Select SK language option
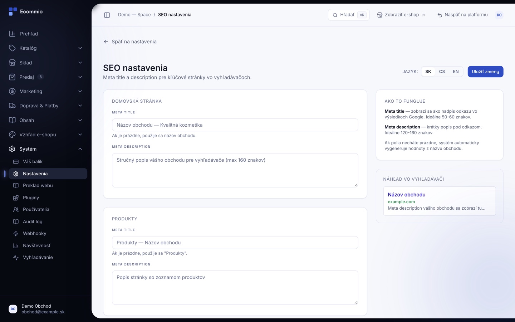This screenshot has height=322, width=515. (x=428, y=72)
